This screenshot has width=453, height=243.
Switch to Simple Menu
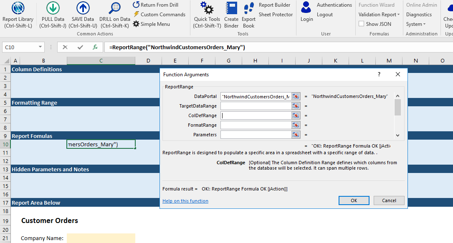(152, 24)
